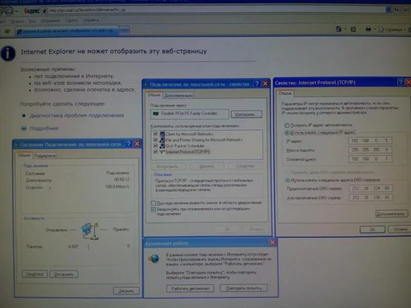The height and width of the screenshot is (308, 411).
Task: Click the Realtek network adapter icon
Action: [156, 113]
